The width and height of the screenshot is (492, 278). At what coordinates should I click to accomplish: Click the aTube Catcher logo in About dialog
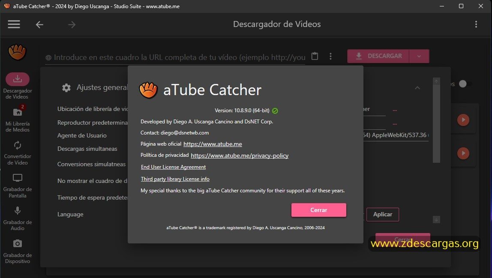click(148, 90)
